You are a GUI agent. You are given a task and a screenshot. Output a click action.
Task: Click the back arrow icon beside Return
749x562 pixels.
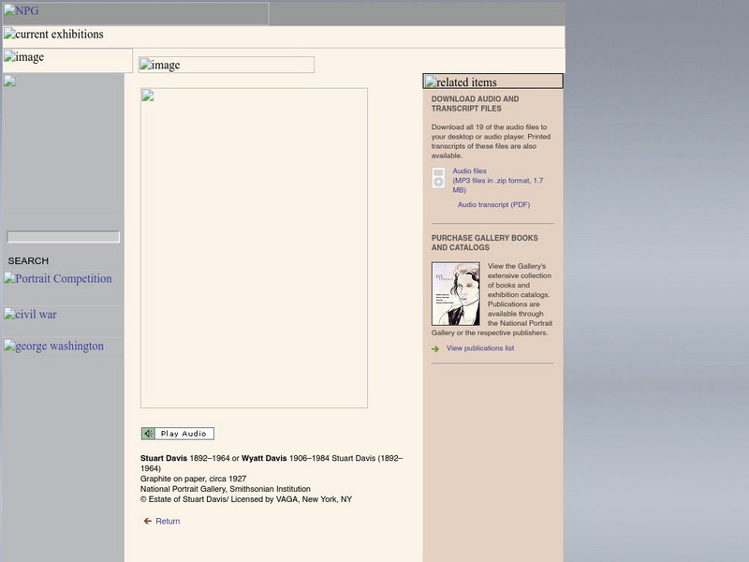pyautogui.click(x=147, y=522)
